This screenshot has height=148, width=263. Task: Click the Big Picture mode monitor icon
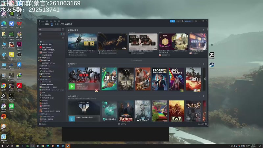[196, 21]
